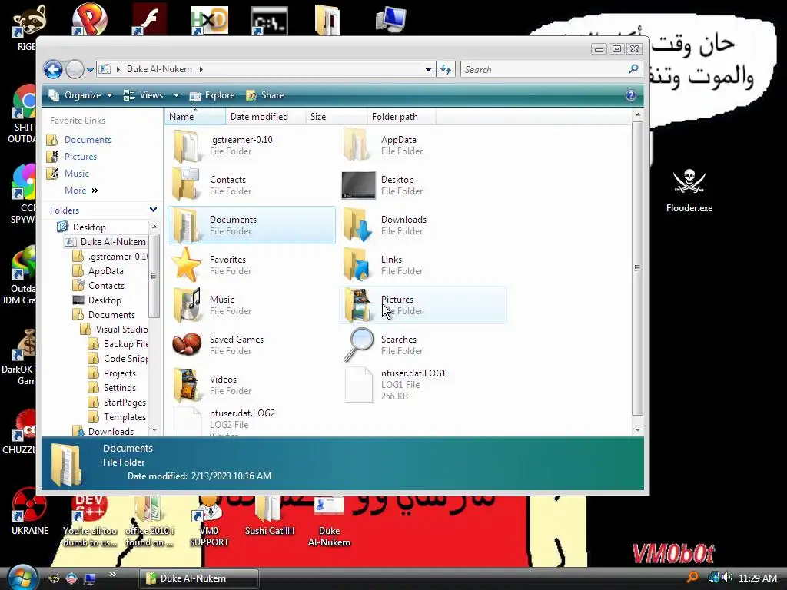Open the Organize menu
787x590 pixels.
click(80, 95)
